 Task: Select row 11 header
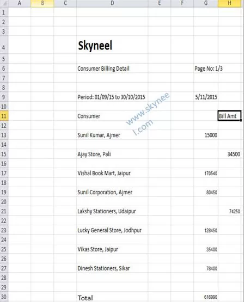point(4,116)
